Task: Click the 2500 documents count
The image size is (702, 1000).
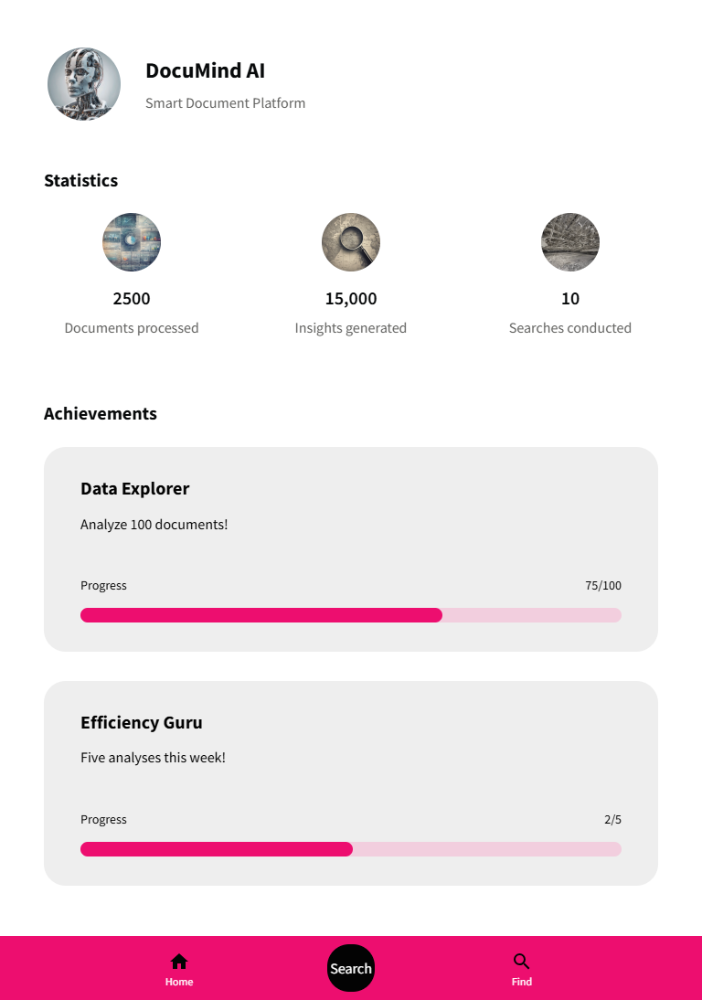Action: [132, 299]
